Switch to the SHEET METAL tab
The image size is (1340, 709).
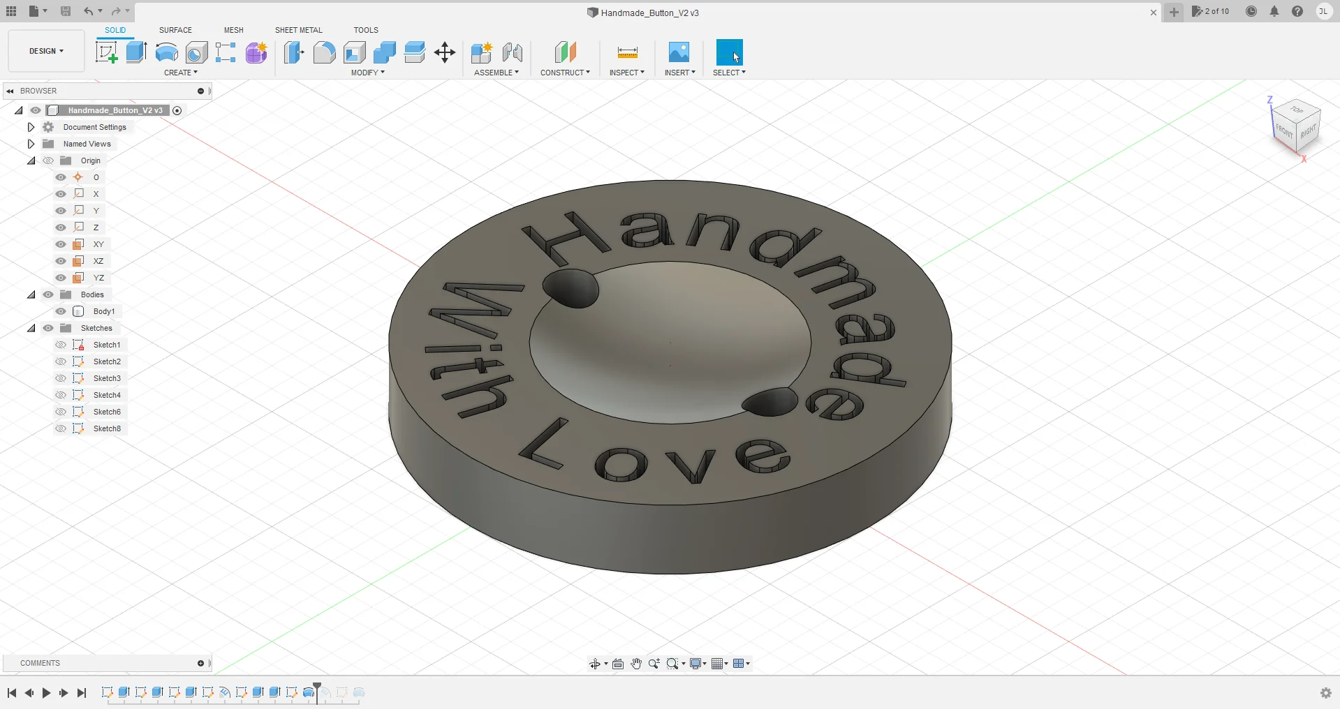pos(298,30)
